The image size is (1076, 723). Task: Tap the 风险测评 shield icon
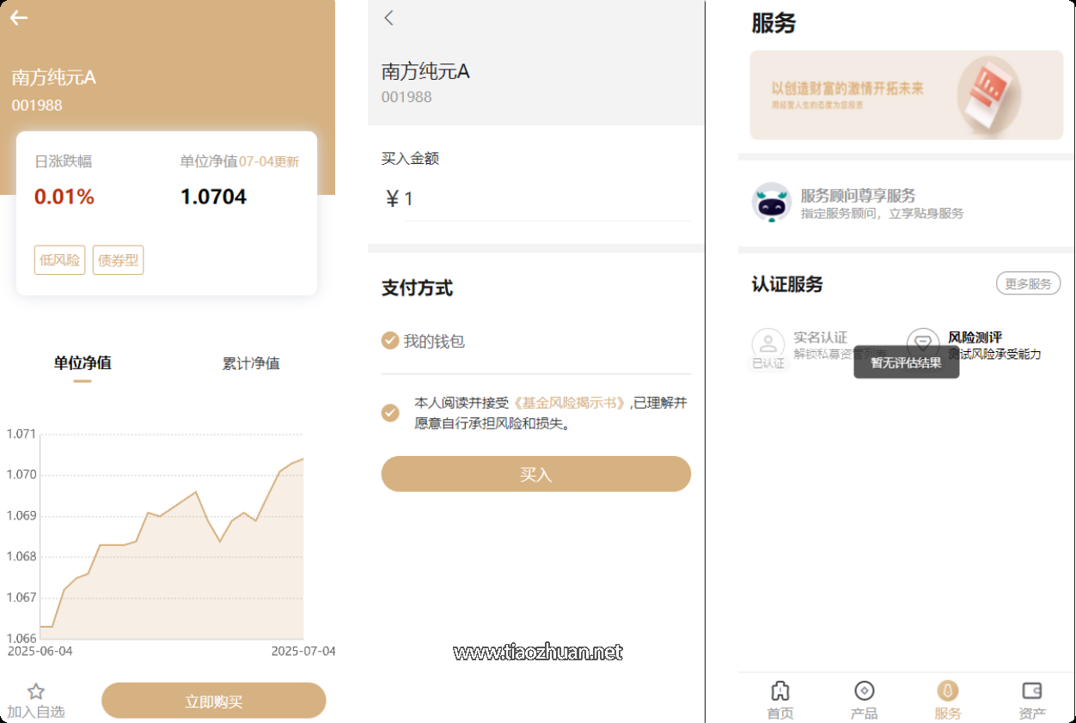923,343
